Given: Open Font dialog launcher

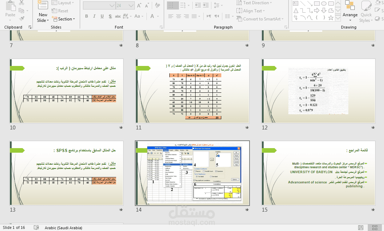Looking at the screenshot, I should click(x=161, y=27).
